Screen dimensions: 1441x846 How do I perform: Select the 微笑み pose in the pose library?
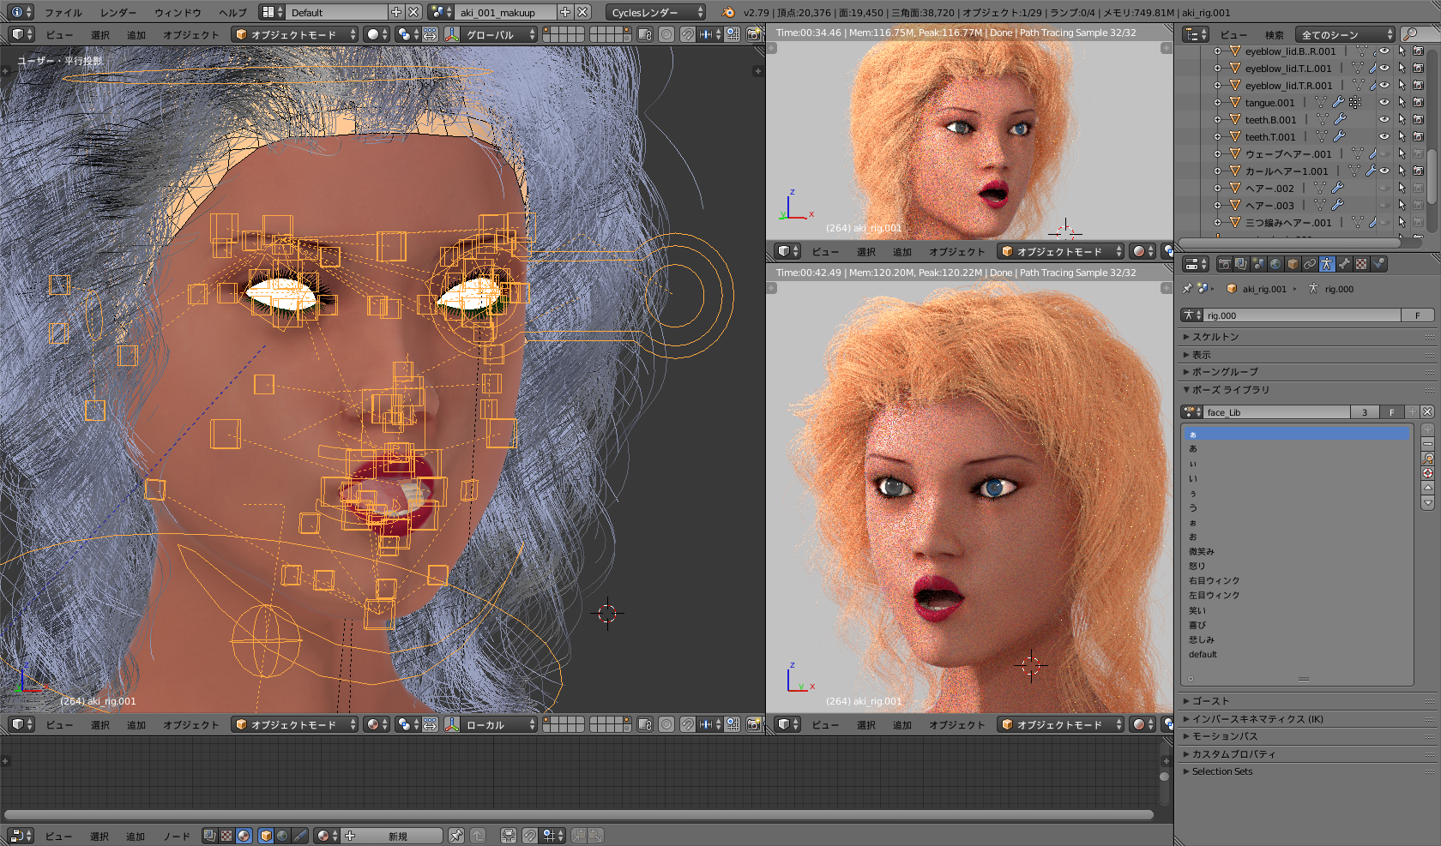1201,552
